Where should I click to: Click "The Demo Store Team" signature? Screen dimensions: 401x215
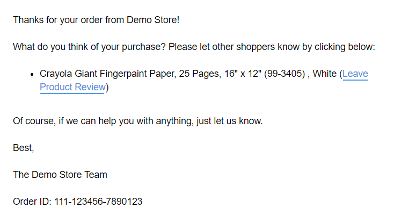click(60, 175)
